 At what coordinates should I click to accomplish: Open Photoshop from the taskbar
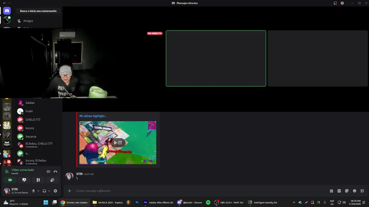137,202
